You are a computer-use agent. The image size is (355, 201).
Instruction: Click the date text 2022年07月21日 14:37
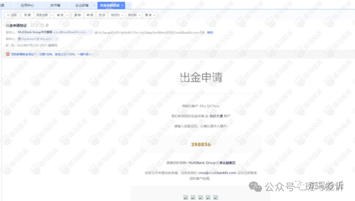[x=32, y=45]
